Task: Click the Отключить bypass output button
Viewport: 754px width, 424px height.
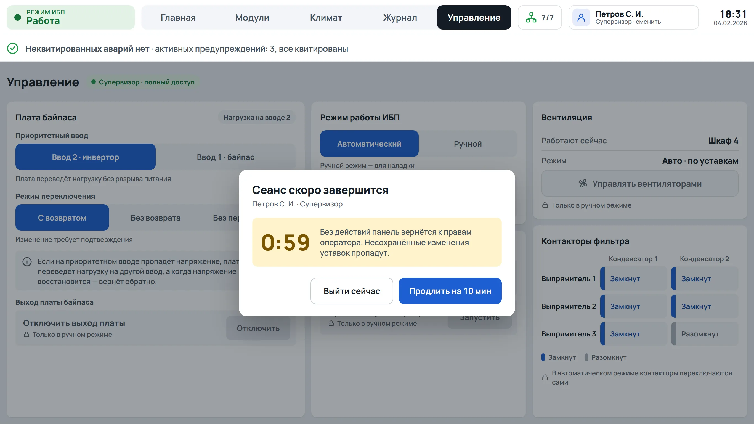Action: pyautogui.click(x=258, y=328)
